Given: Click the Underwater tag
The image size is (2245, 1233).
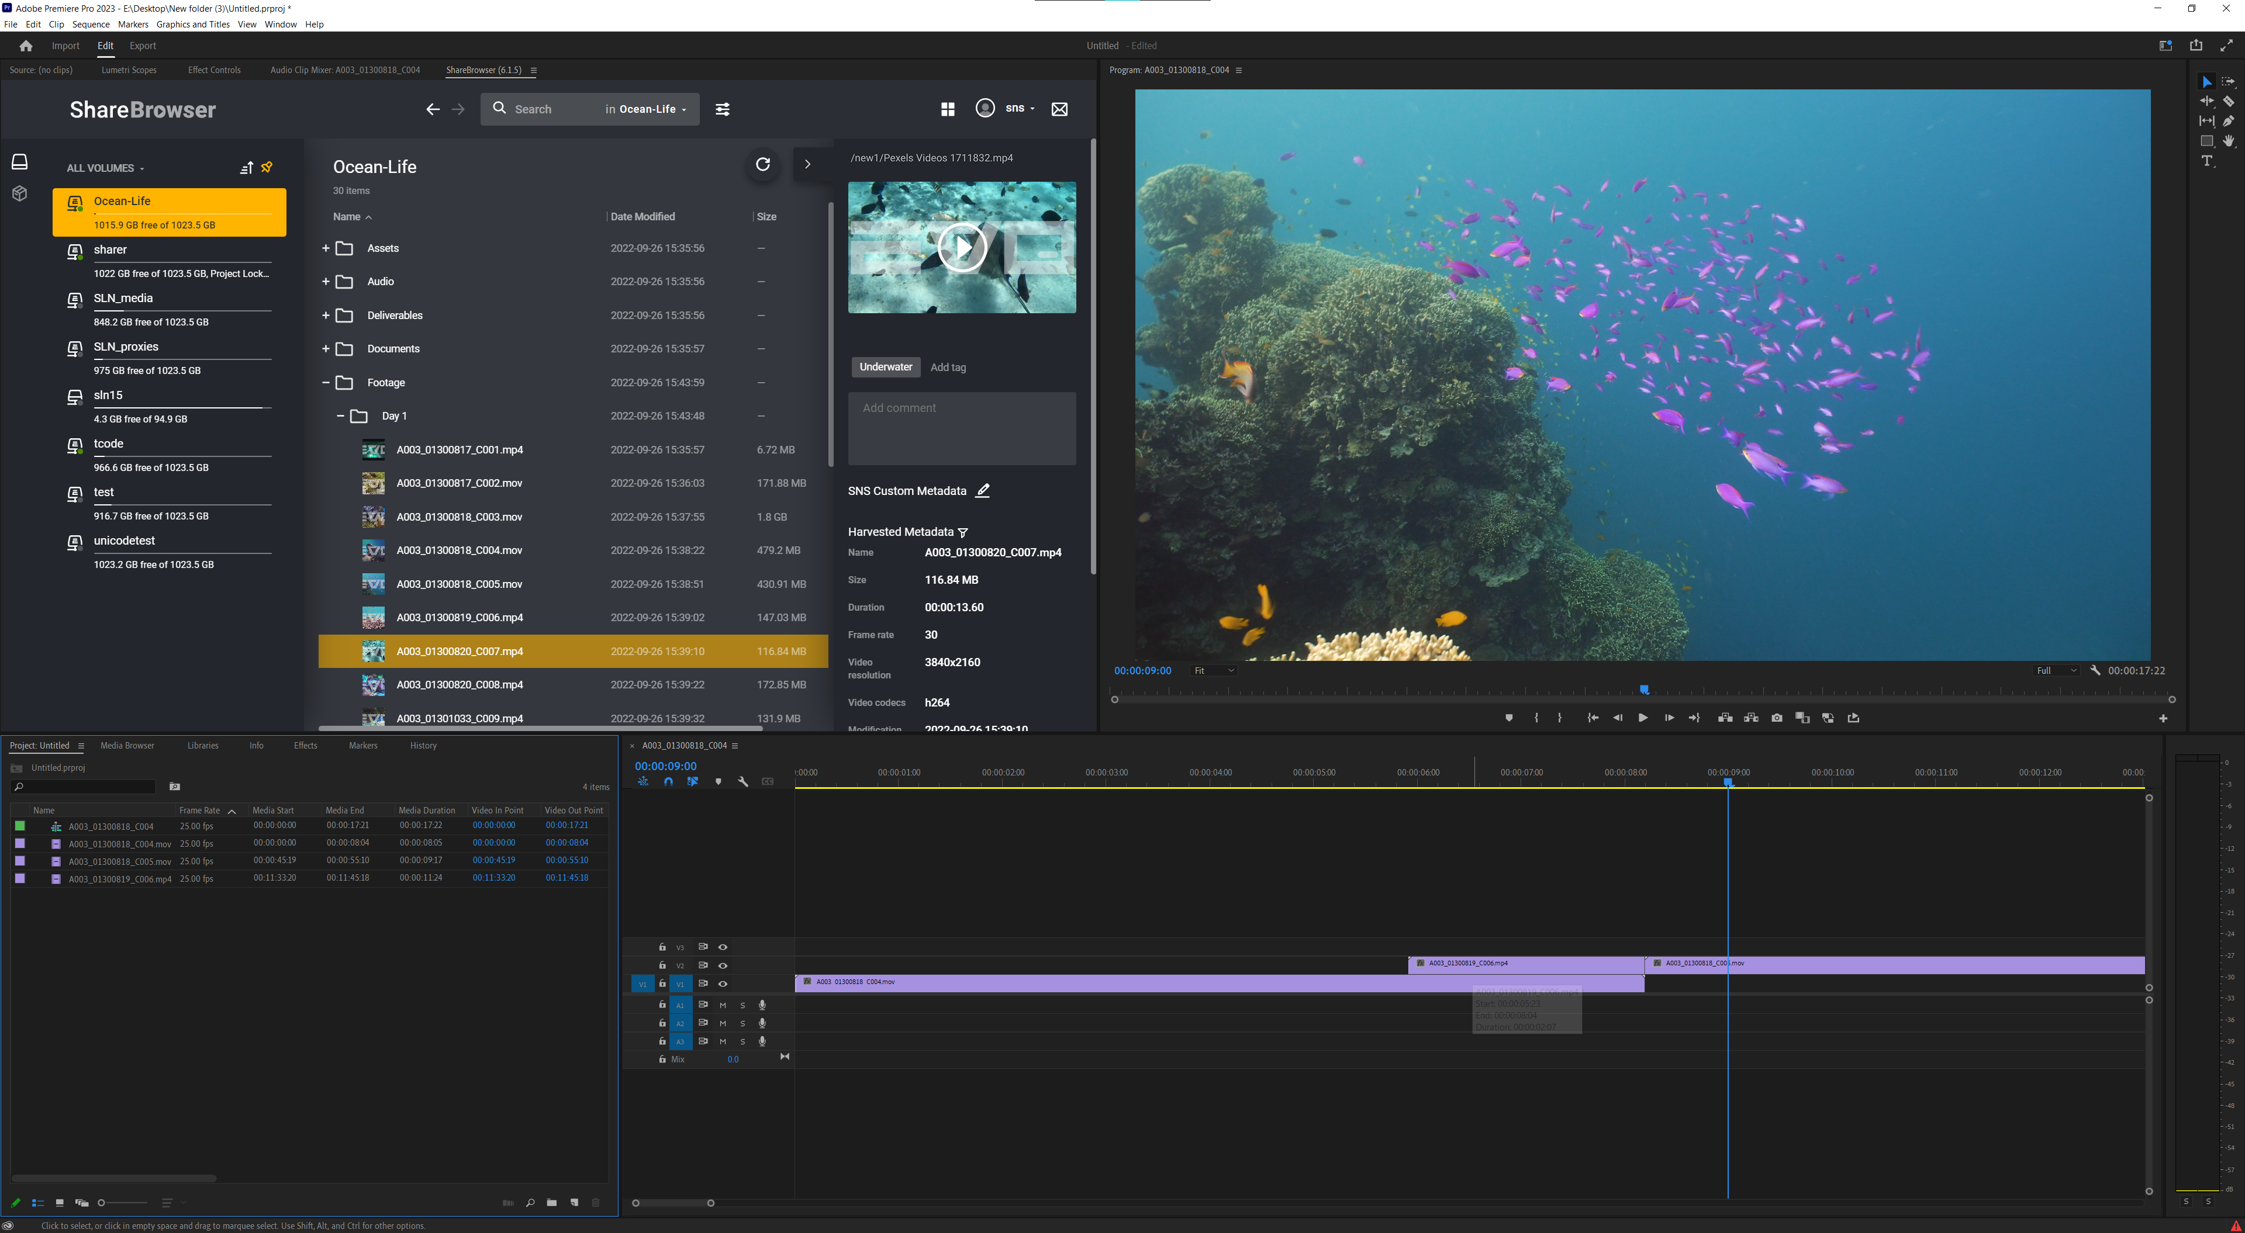Looking at the screenshot, I should (x=886, y=367).
